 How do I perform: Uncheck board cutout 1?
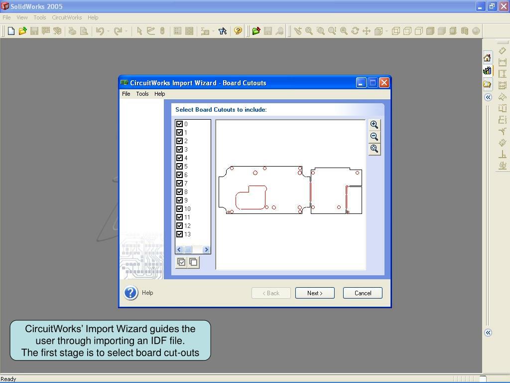(x=179, y=133)
